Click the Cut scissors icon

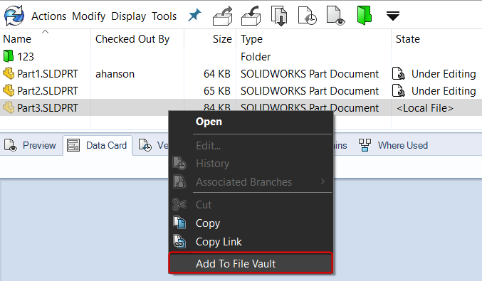tap(179, 205)
